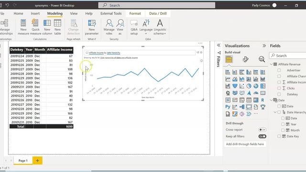This screenshot has width=306, height=172.
Task: Click the Q&A info icon
Action: coord(201,61)
